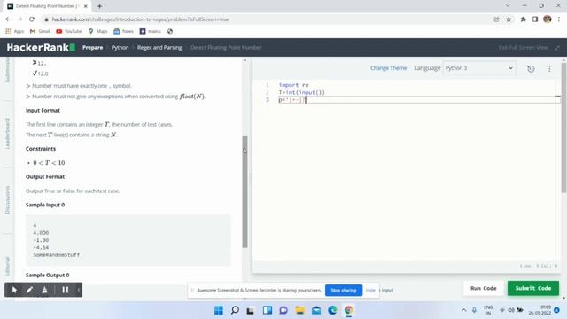
Task: Click the HackerRank logo
Action: pos(41,47)
